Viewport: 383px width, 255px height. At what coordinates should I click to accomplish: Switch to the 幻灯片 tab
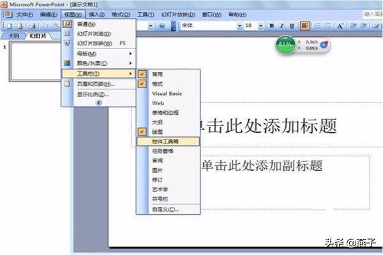pyautogui.click(x=38, y=36)
